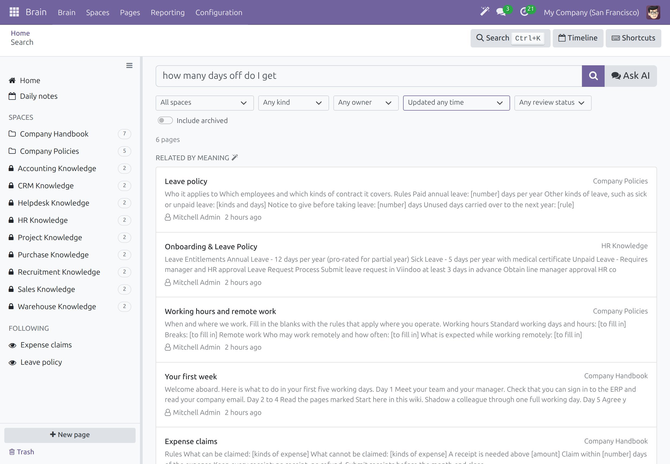The height and width of the screenshot is (464, 670).
Task: Click the Ask AI button
Action: (630, 76)
